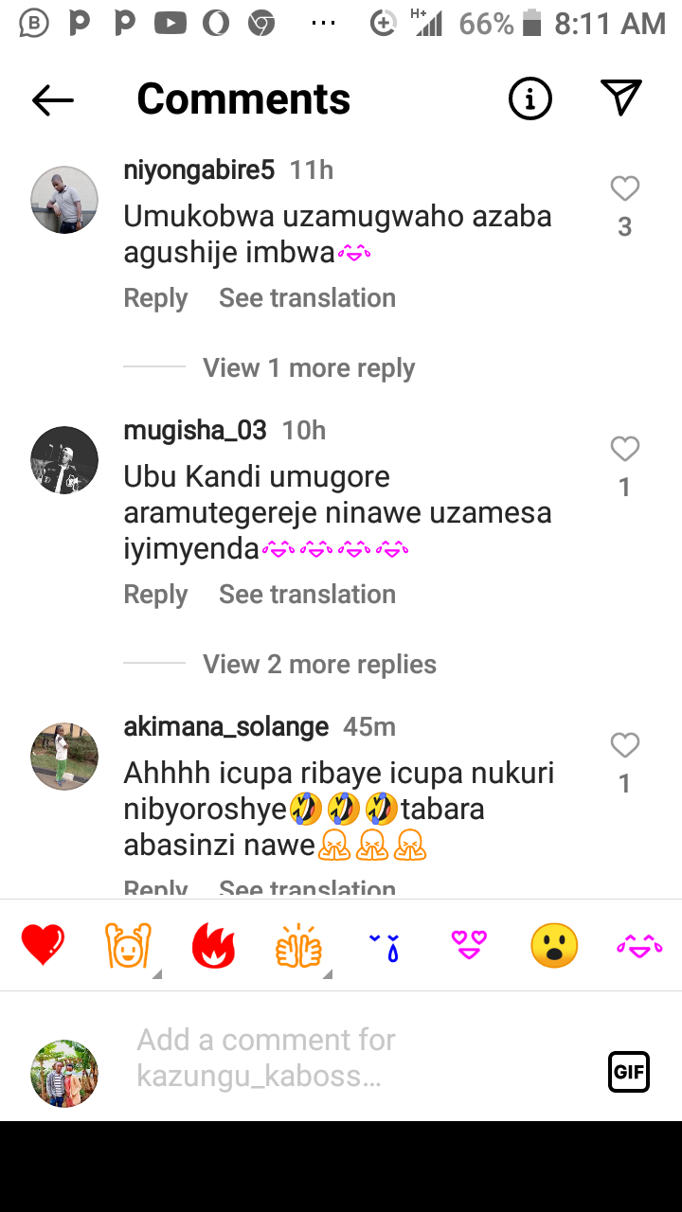
Task: See translation of mugisha_03's comment
Action: point(307,595)
